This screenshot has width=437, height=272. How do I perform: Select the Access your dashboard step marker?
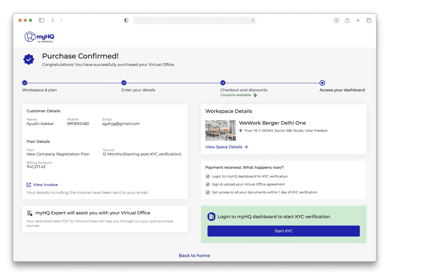(x=322, y=83)
